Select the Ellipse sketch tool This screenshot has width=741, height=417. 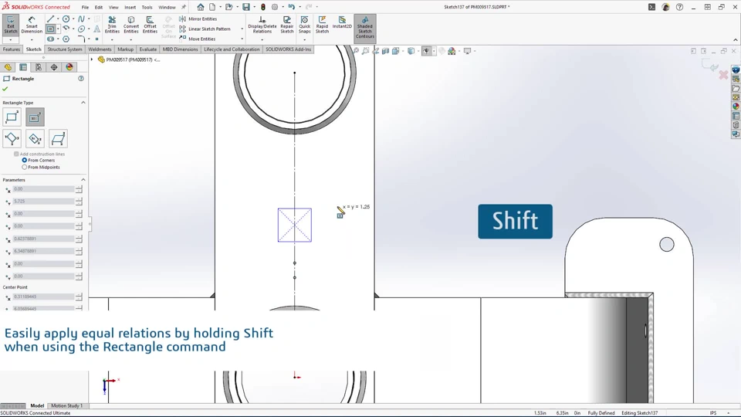click(x=81, y=29)
